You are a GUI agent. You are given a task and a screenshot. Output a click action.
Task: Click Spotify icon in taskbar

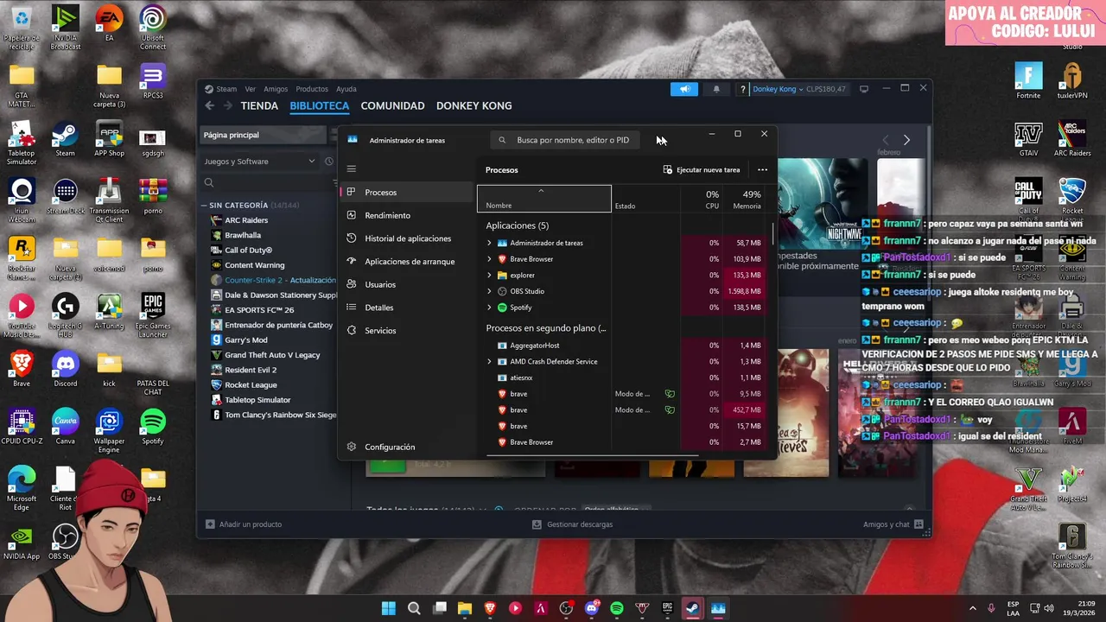point(617,608)
